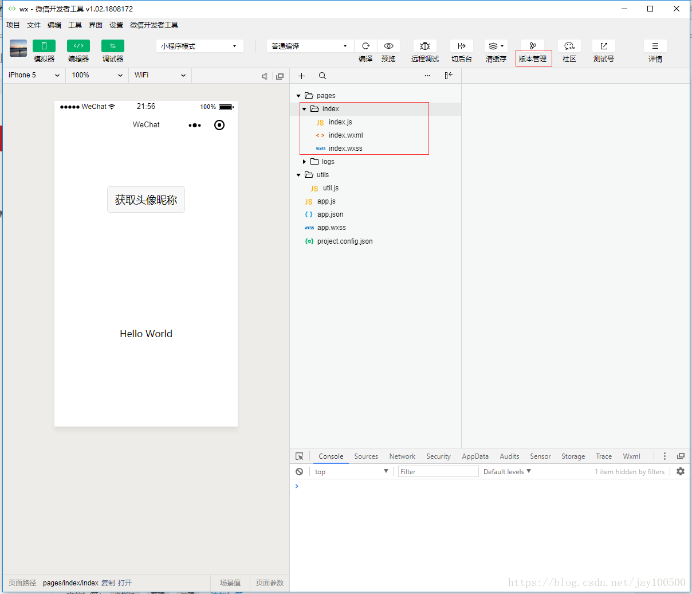
Task: Open the 100% zoom dropdown
Action: tap(97, 75)
